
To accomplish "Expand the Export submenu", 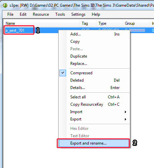I will point(94,119).
